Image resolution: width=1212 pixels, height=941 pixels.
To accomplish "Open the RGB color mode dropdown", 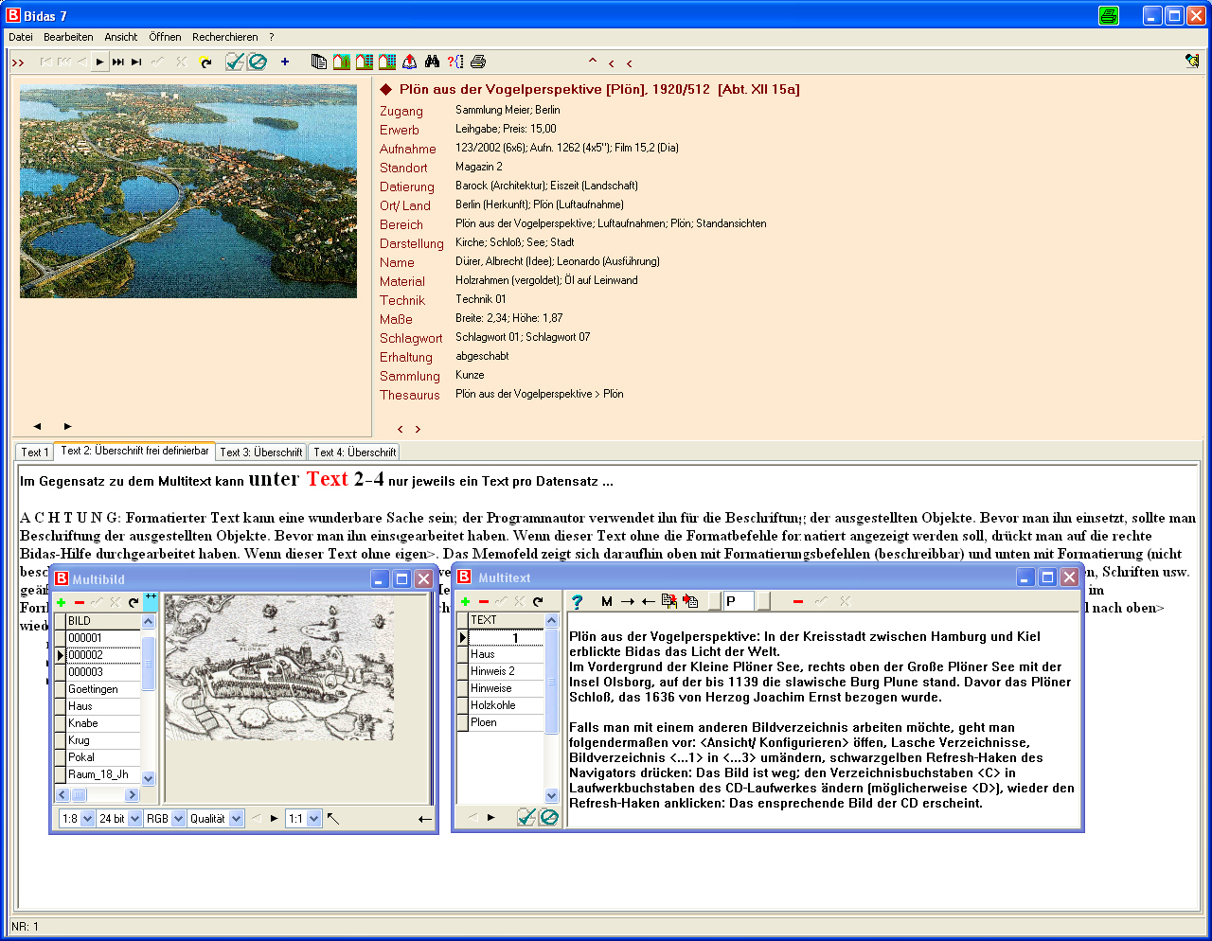I will pos(165,818).
